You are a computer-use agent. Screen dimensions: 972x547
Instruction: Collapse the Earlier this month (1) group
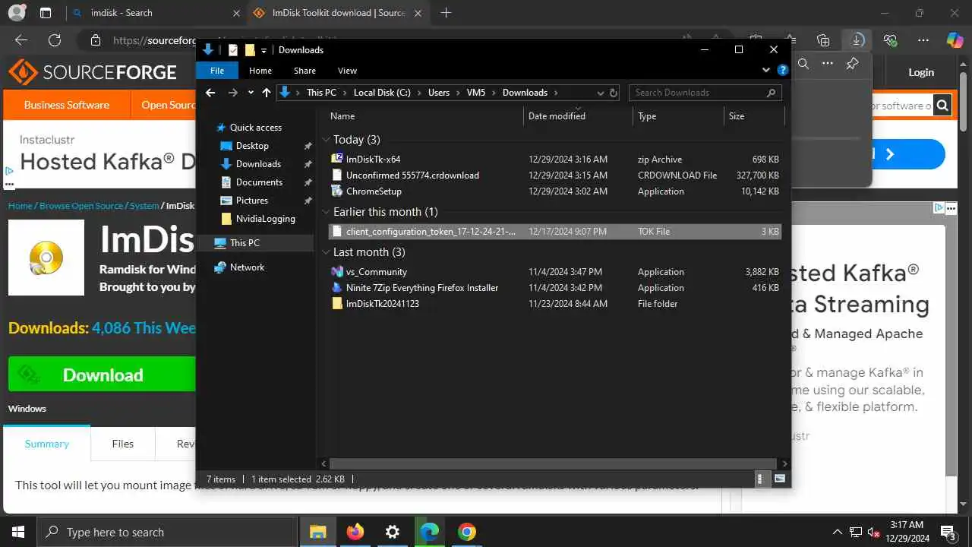click(x=326, y=212)
